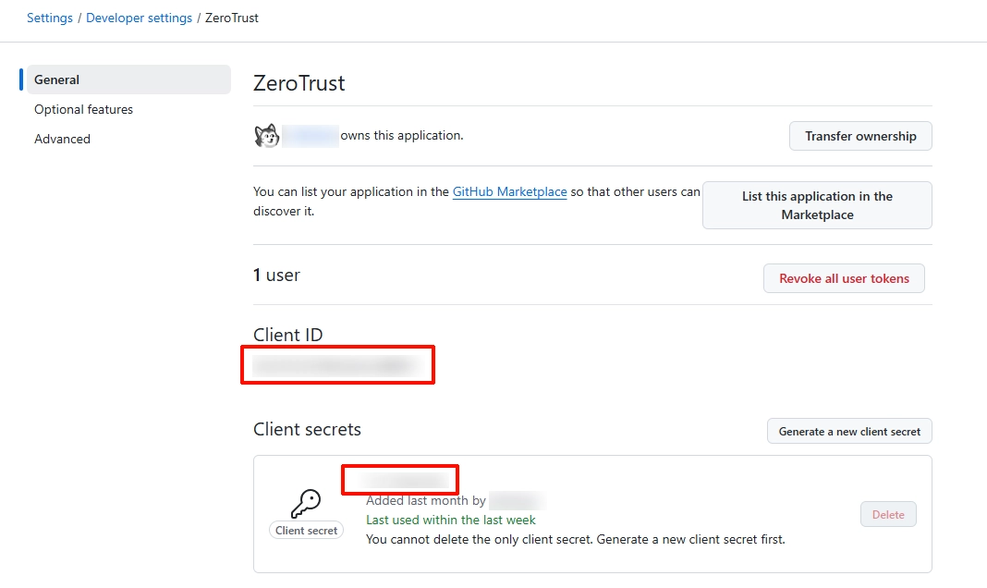Click the blurred Client ID value

click(x=333, y=364)
